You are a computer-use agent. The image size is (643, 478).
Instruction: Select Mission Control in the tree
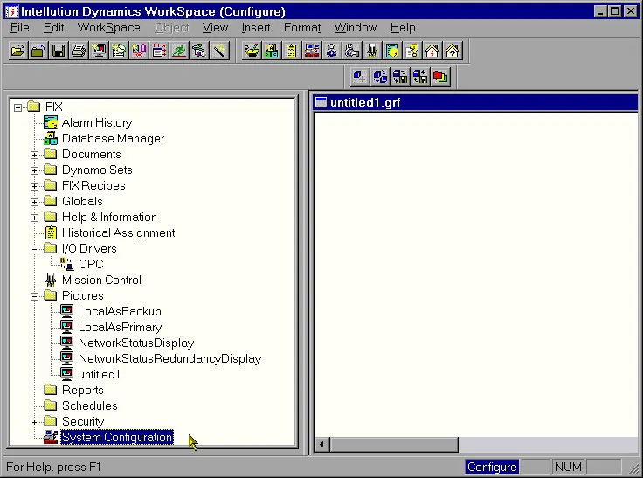(x=101, y=280)
